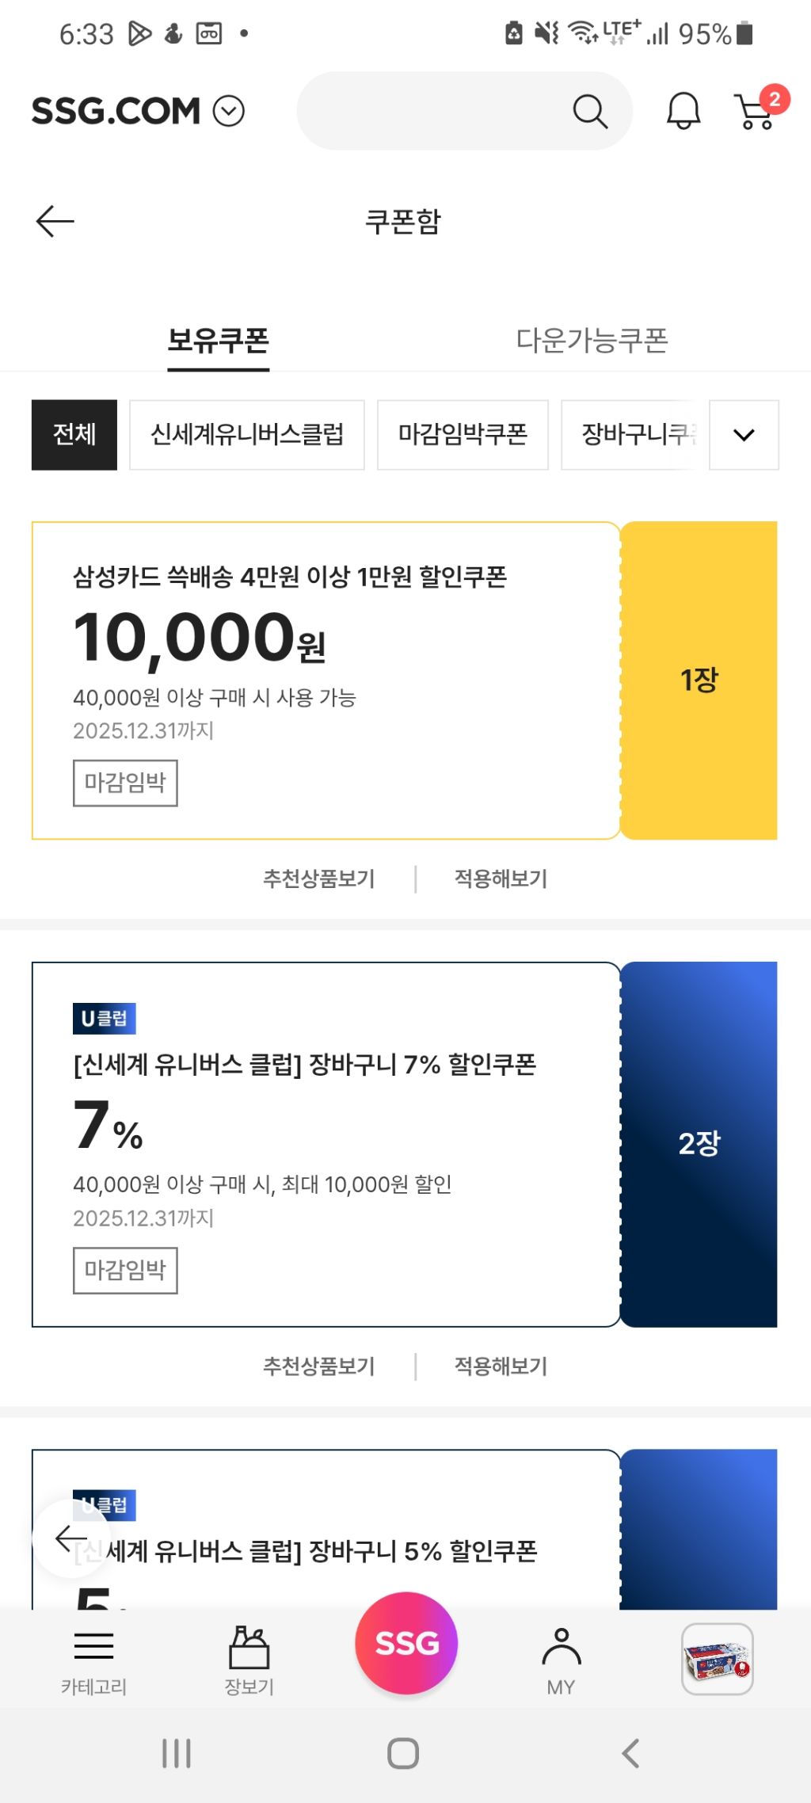Tap the floating back arrow circle
811x1803 pixels.
click(x=70, y=1538)
